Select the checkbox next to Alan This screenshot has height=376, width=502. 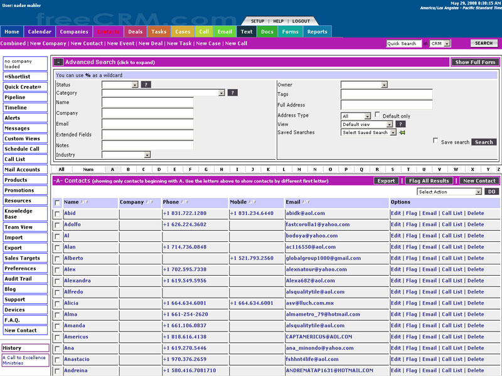click(57, 248)
